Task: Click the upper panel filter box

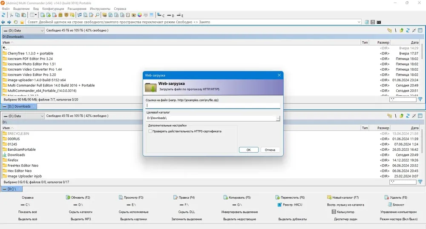Action: (403, 100)
